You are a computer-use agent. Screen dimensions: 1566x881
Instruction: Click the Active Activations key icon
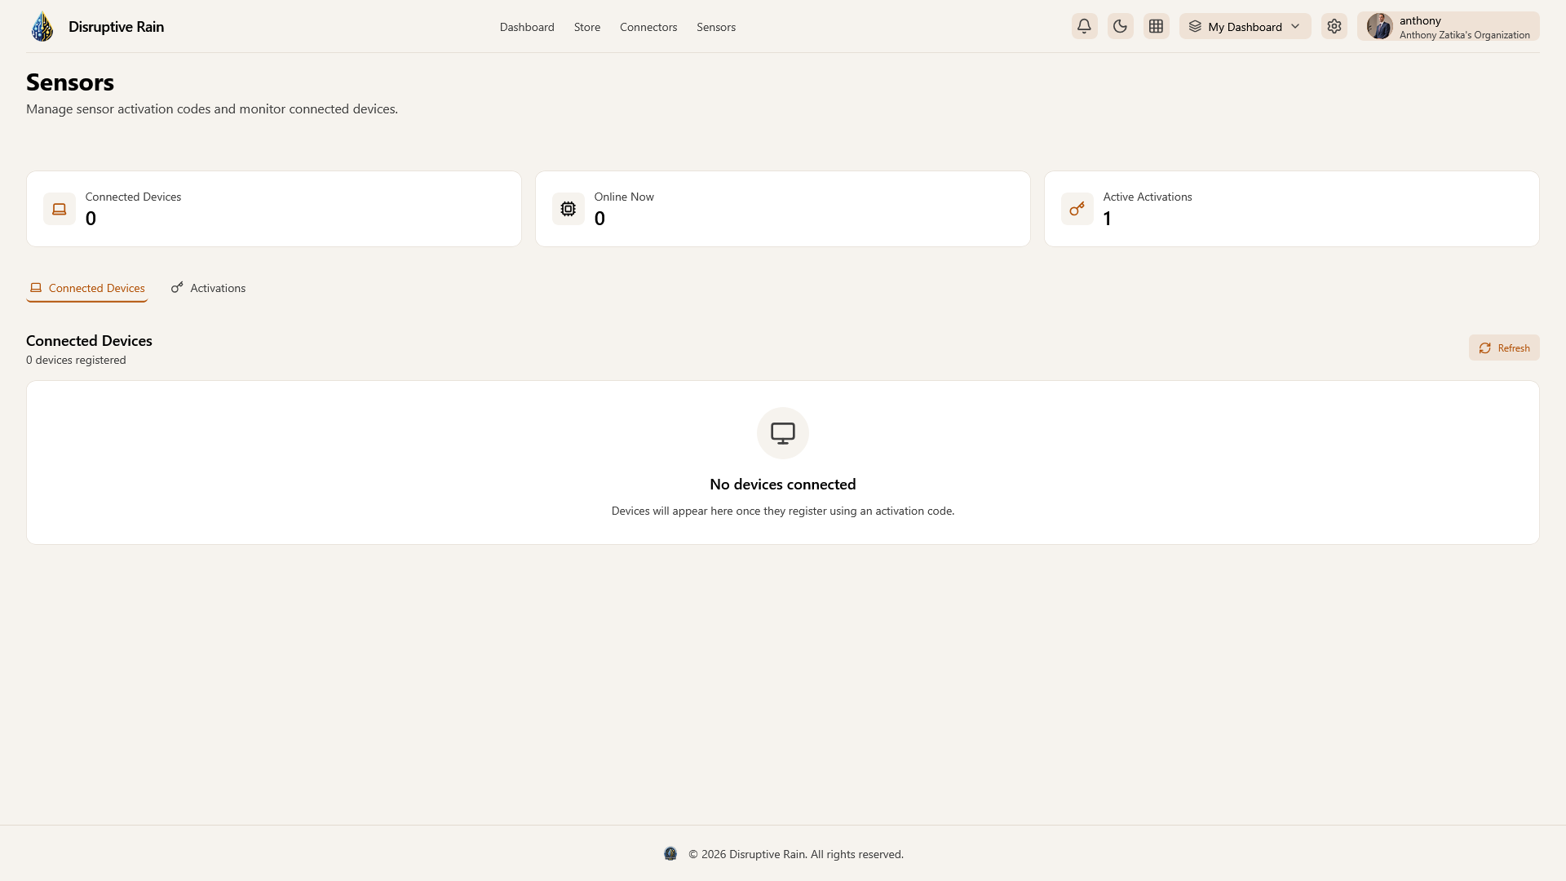(x=1077, y=209)
